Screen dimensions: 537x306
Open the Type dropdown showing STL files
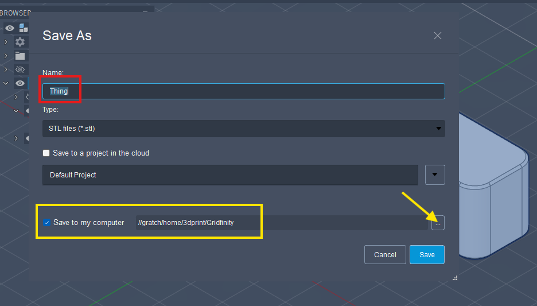coord(243,129)
